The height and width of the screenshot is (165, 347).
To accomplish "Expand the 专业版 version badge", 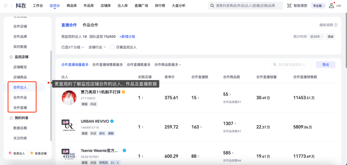I will coord(318,6).
